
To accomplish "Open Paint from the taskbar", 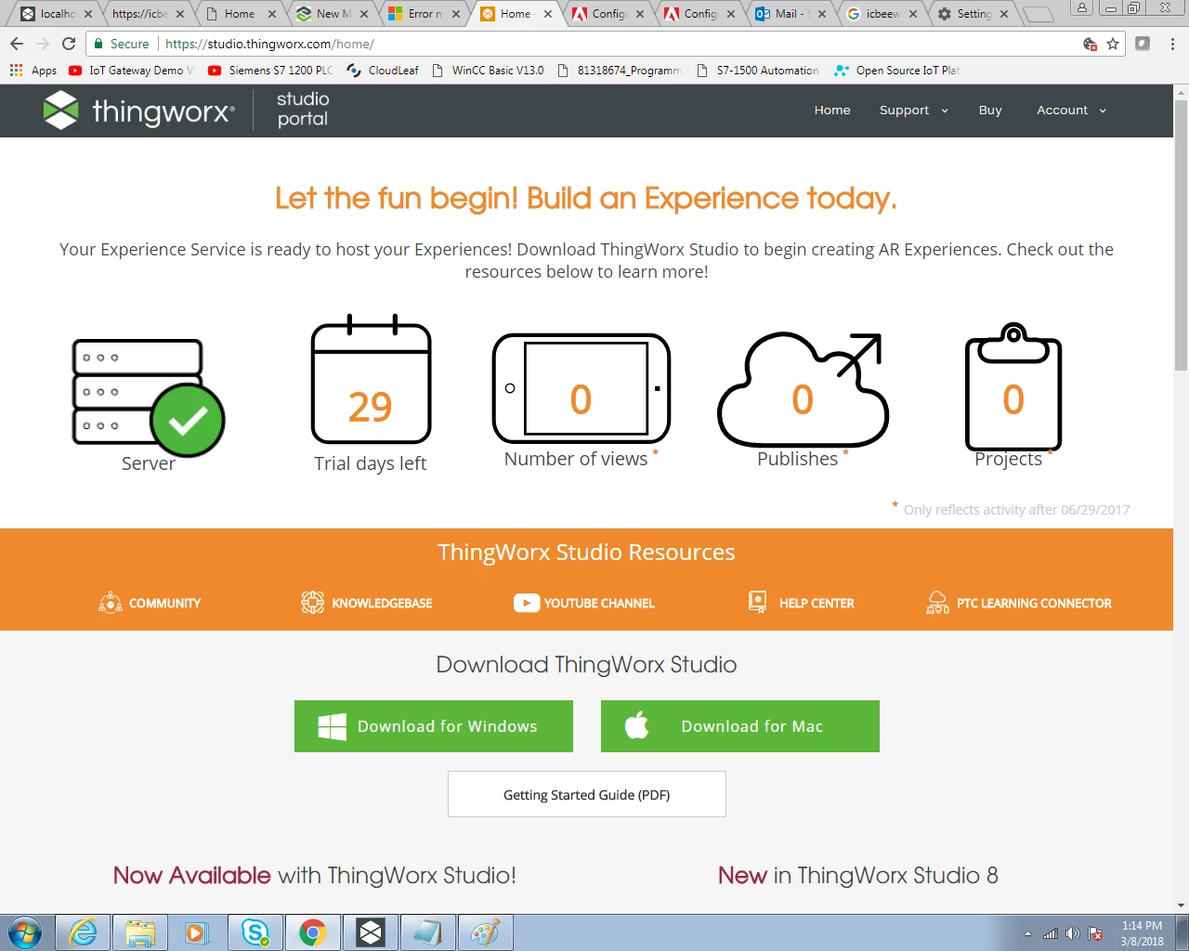I will pos(485,932).
